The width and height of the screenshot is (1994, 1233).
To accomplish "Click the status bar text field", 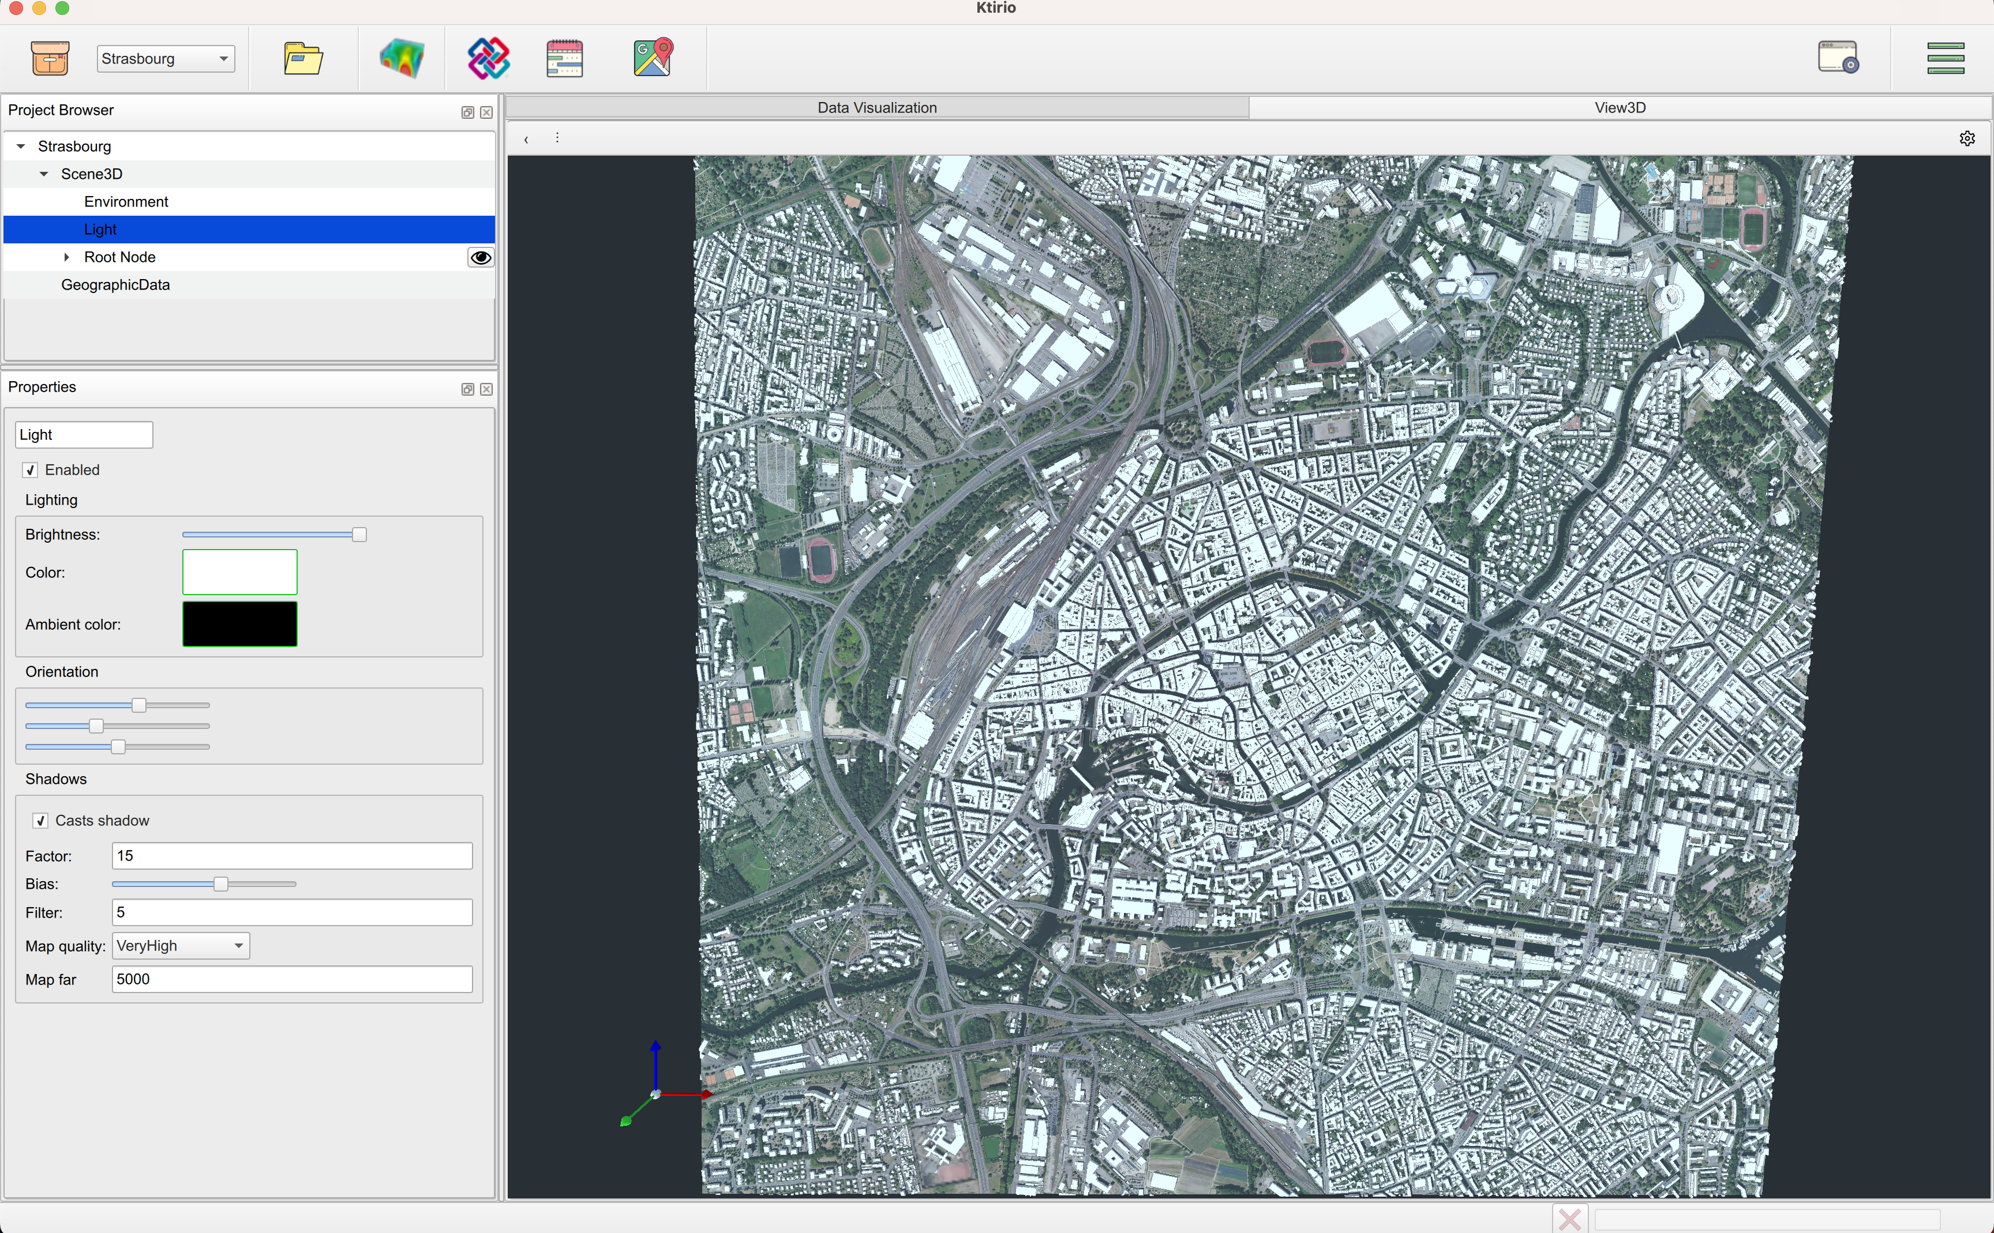I will 1766,1220.
